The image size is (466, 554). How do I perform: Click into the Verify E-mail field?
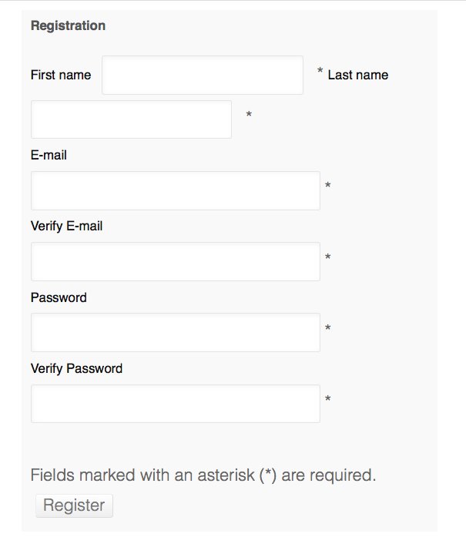pos(175,261)
